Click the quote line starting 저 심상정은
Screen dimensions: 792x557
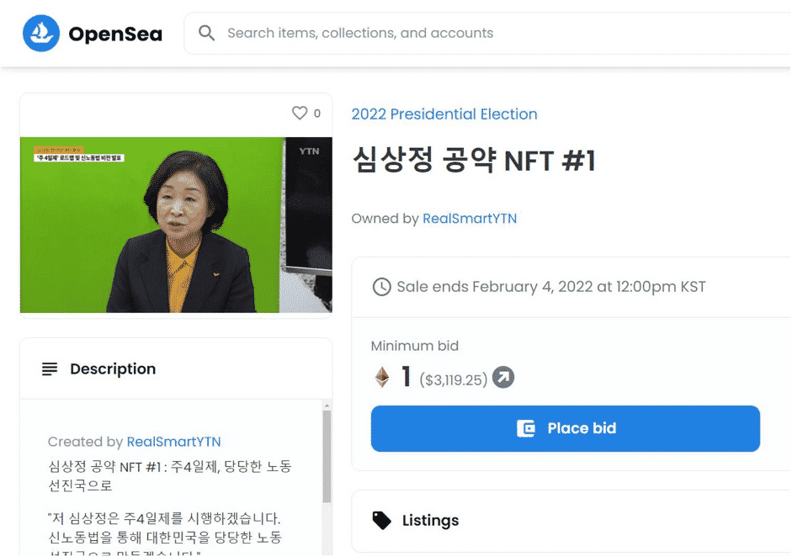[164, 518]
